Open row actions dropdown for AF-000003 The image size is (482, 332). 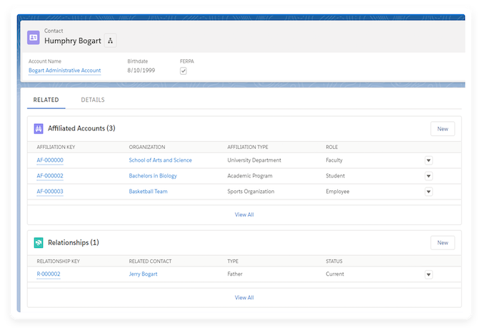pyautogui.click(x=428, y=192)
